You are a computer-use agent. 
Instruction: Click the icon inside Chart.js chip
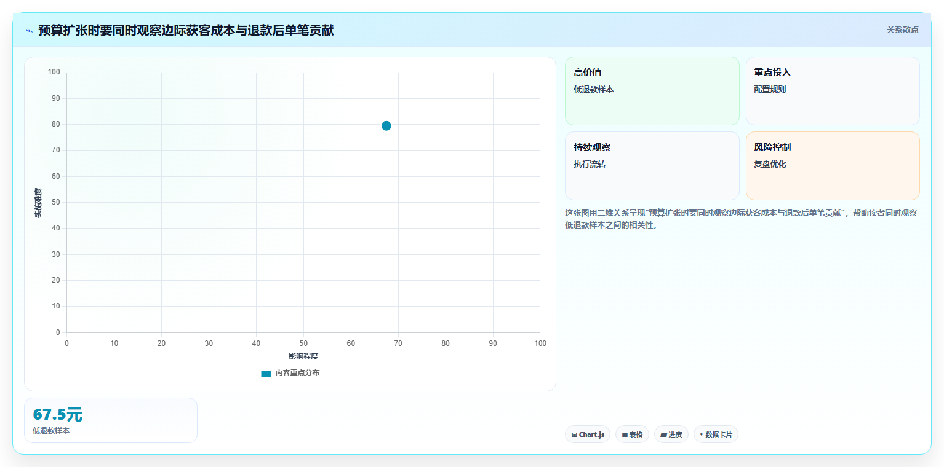click(x=574, y=434)
